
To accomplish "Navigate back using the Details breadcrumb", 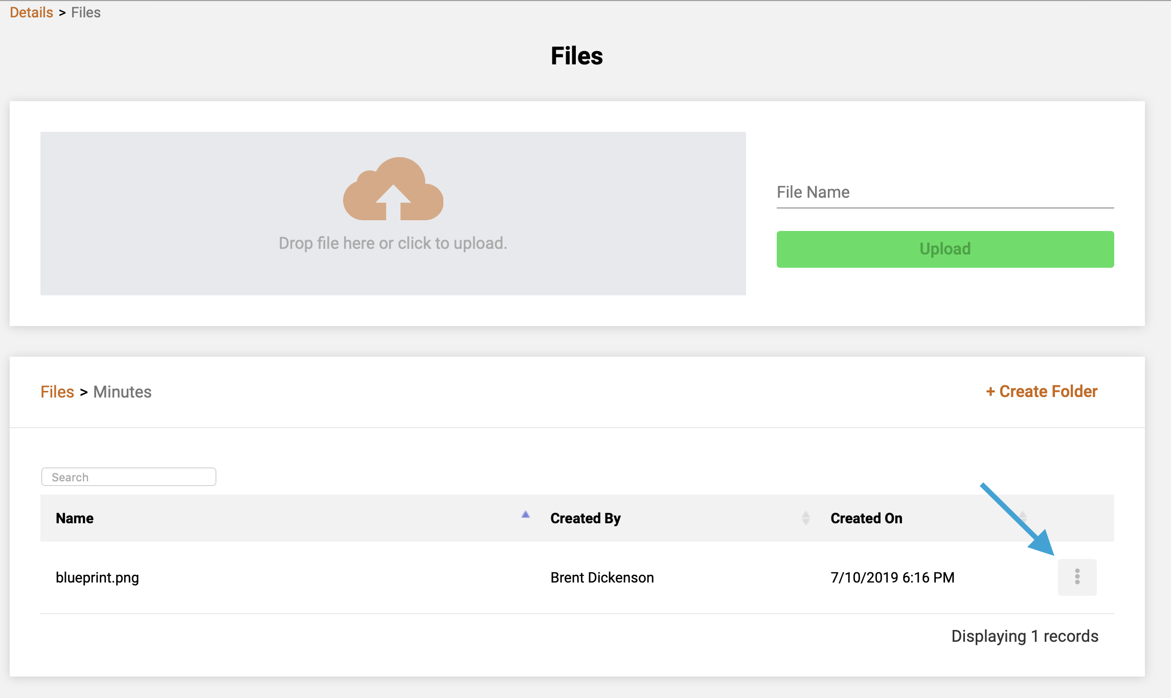I will click(x=31, y=12).
